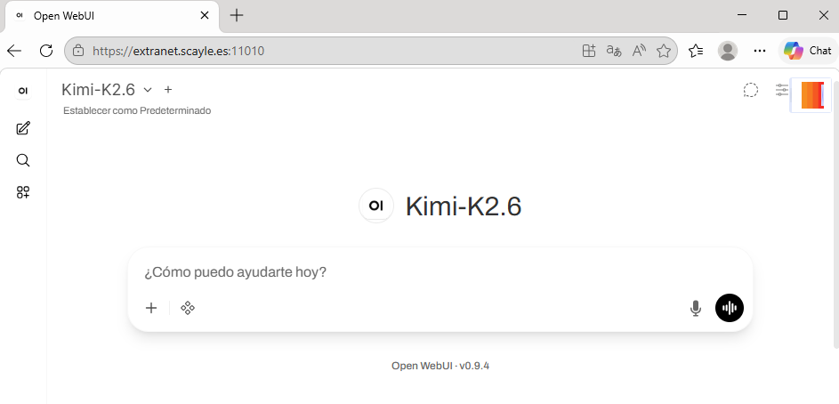Start a new chat with pencil icon

(23, 128)
